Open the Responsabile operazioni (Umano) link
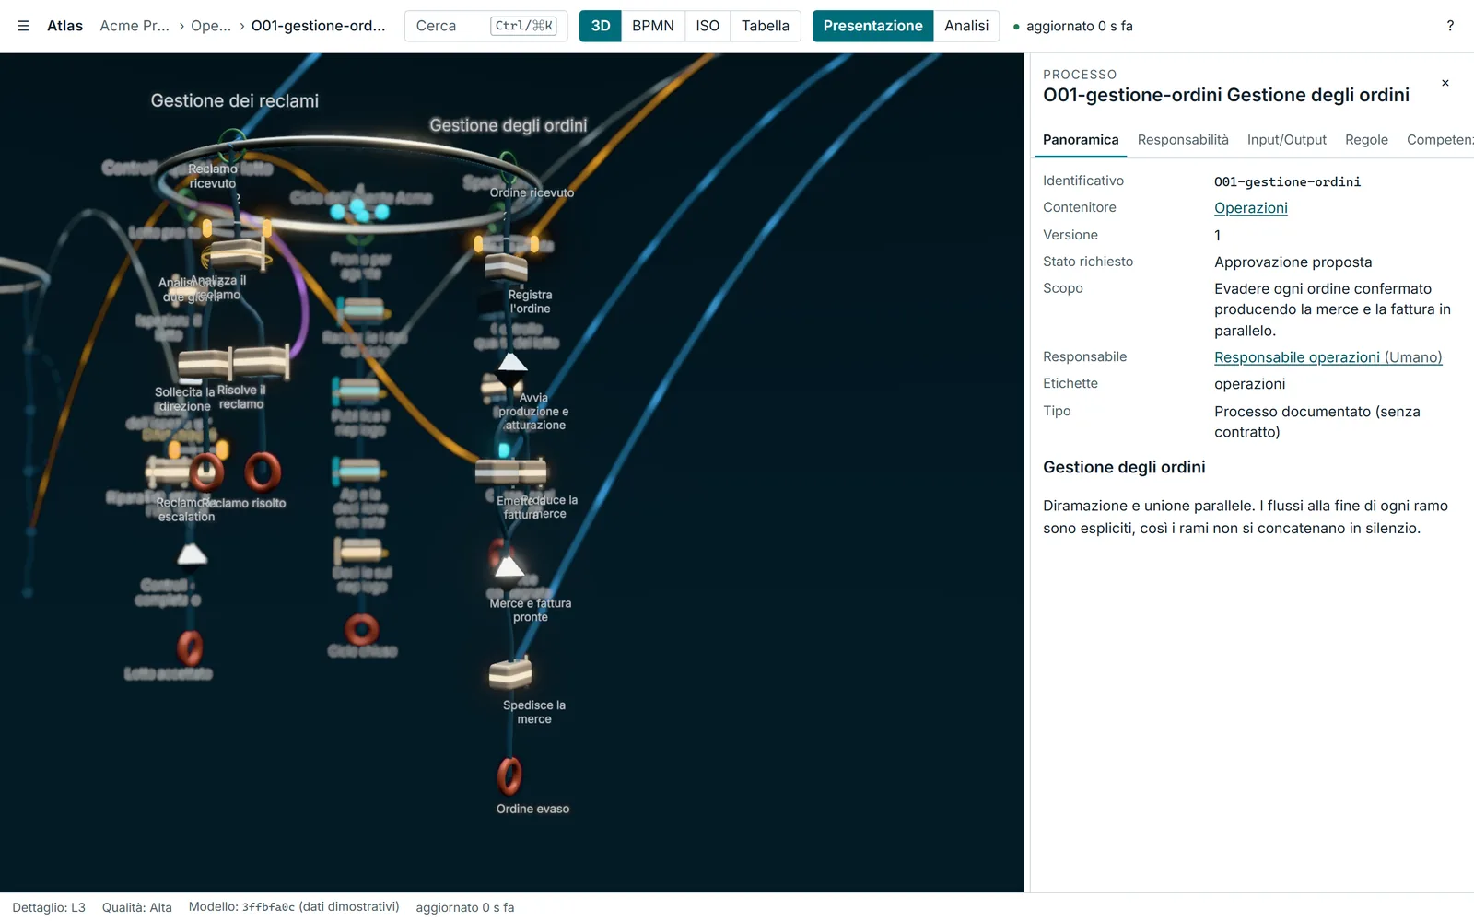Screen dimensions: 1474x921 point(1328,357)
